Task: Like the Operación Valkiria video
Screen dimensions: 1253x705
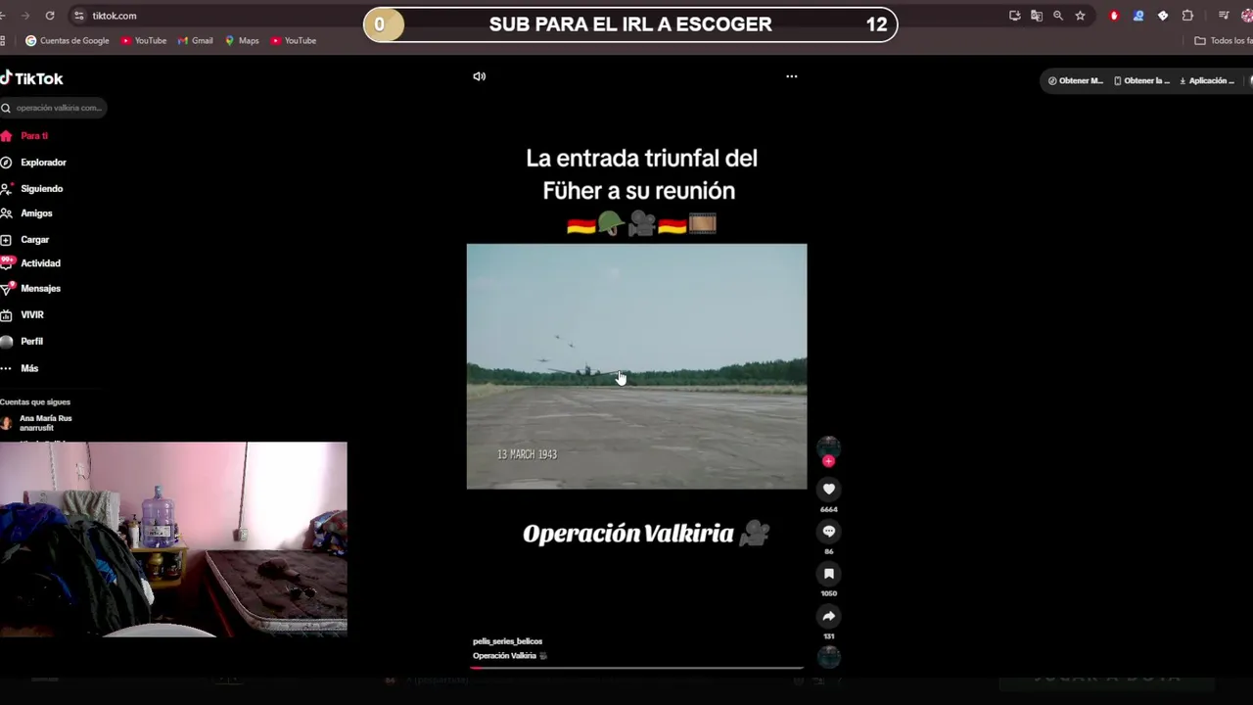Action: 829,489
